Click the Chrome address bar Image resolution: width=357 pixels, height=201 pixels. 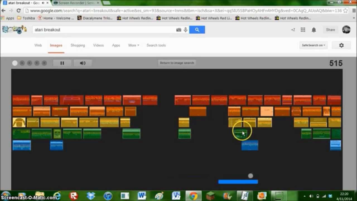pyautogui.click(x=185, y=11)
